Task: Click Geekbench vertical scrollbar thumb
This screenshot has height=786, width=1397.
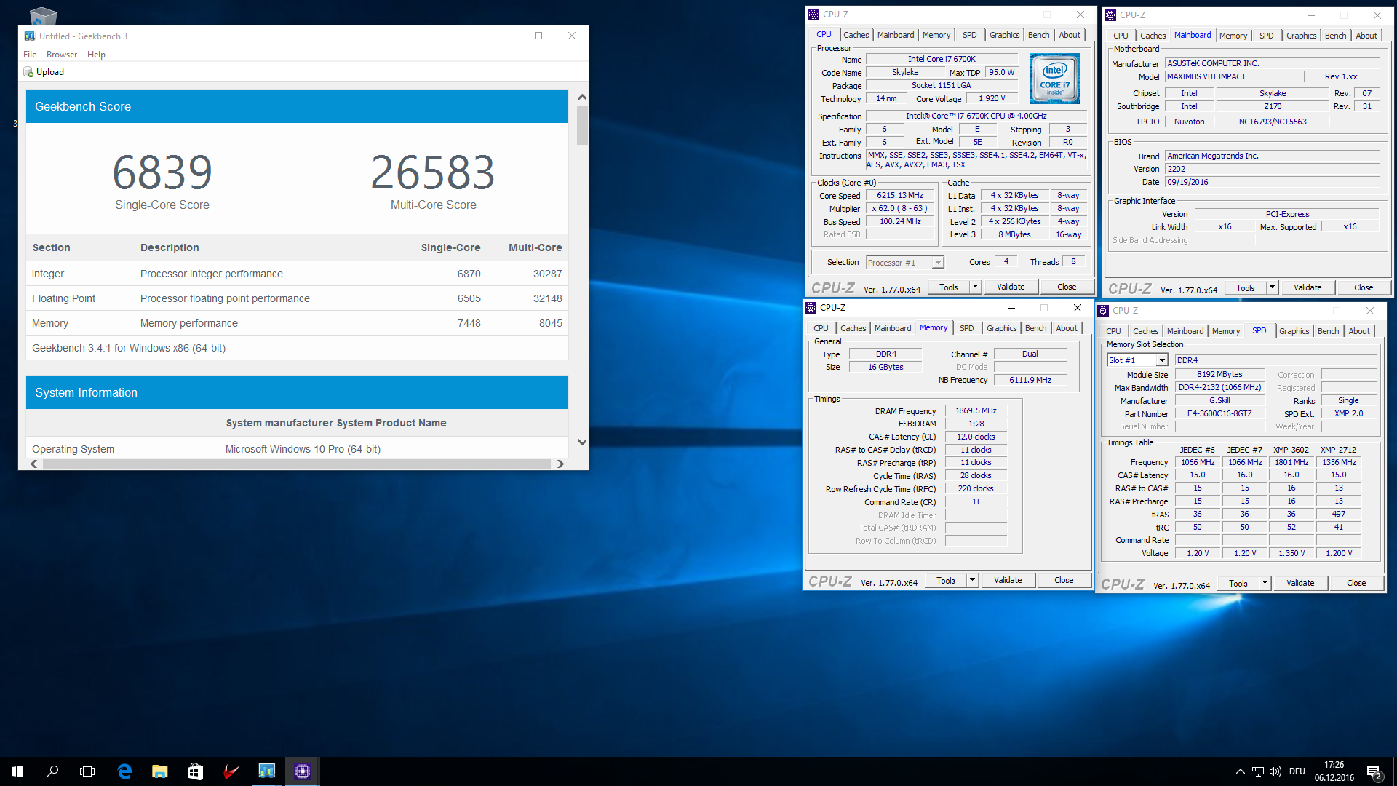Action: tap(582, 126)
